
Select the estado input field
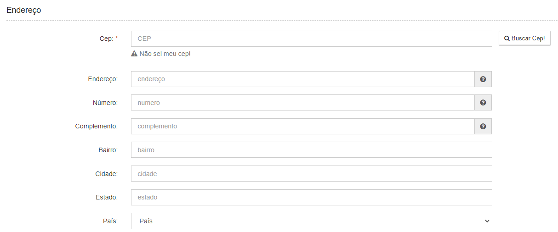point(311,197)
